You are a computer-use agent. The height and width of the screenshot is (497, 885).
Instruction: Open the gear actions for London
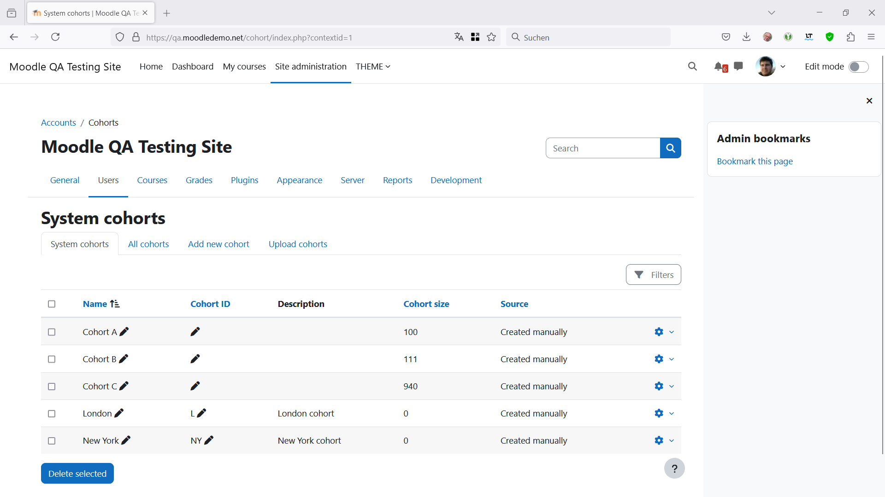pos(659,413)
